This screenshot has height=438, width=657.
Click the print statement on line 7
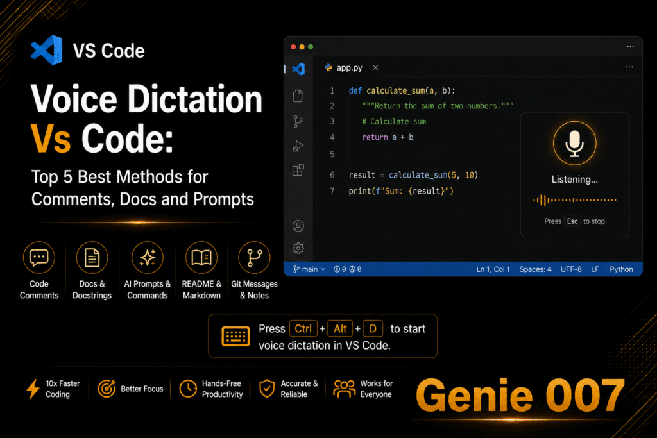click(401, 191)
